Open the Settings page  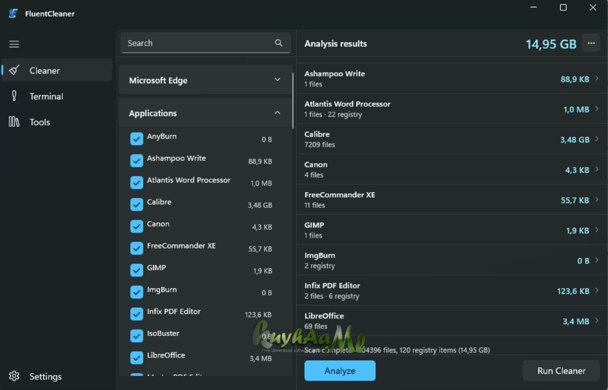click(x=57, y=376)
